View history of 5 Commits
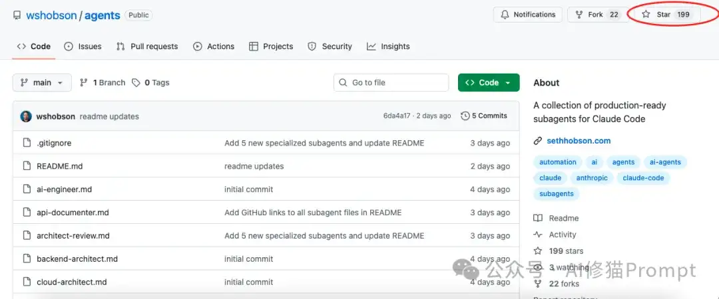 pos(484,116)
